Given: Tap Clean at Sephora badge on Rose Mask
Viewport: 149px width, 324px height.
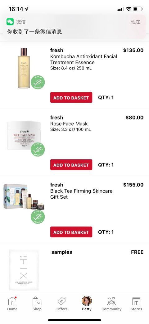Looking at the screenshot, I should coord(38,150).
